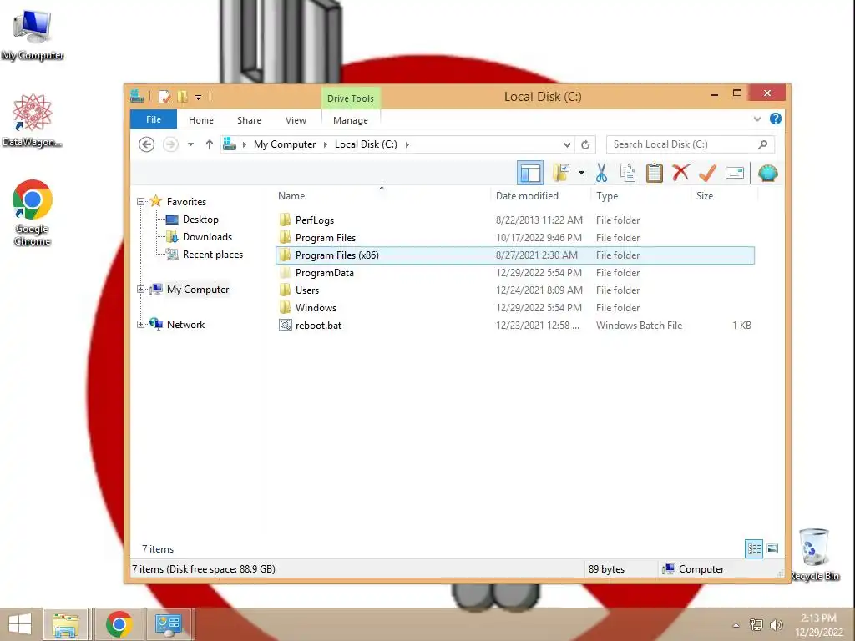Click File Explorer in the taskbar

65,624
